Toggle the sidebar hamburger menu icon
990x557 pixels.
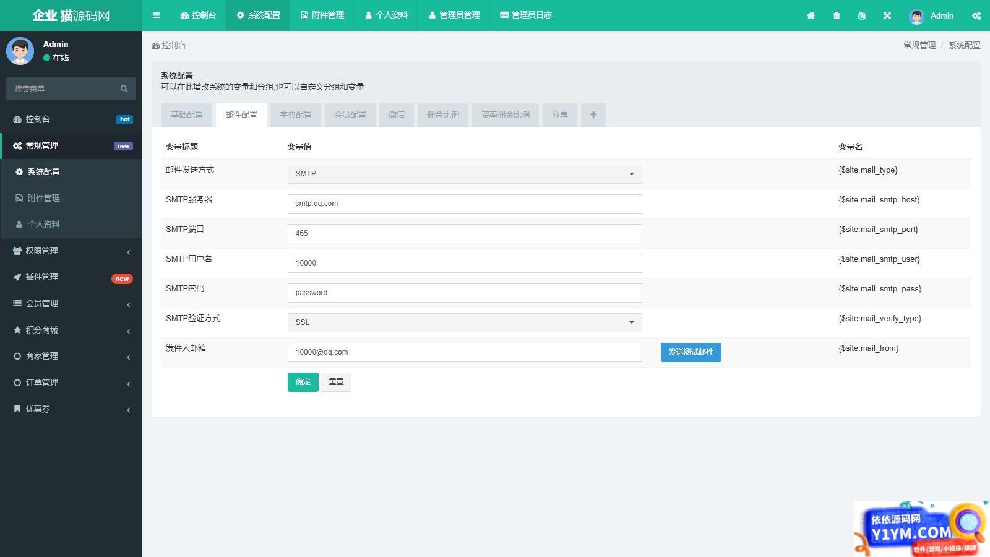[156, 15]
